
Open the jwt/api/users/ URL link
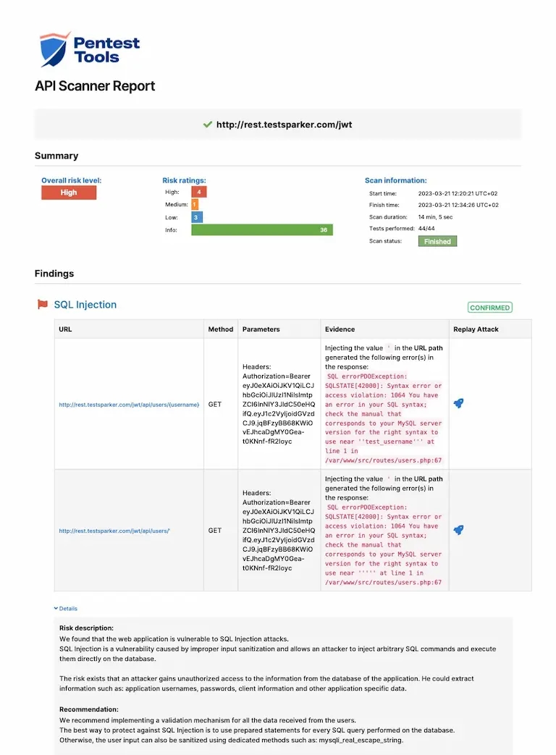tap(114, 531)
